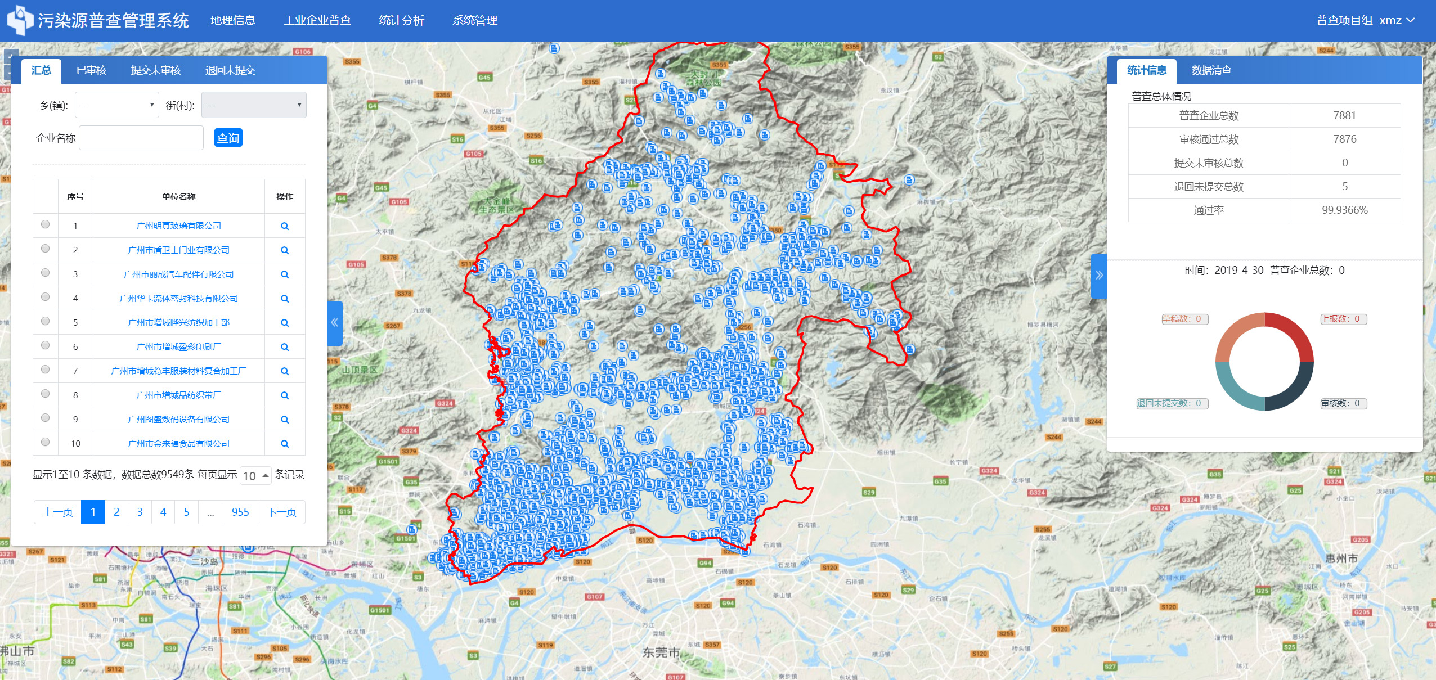Image resolution: width=1436 pixels, height=680 pixels.
Task: Click the system logo icon in the header
Action: coord(19,20)
